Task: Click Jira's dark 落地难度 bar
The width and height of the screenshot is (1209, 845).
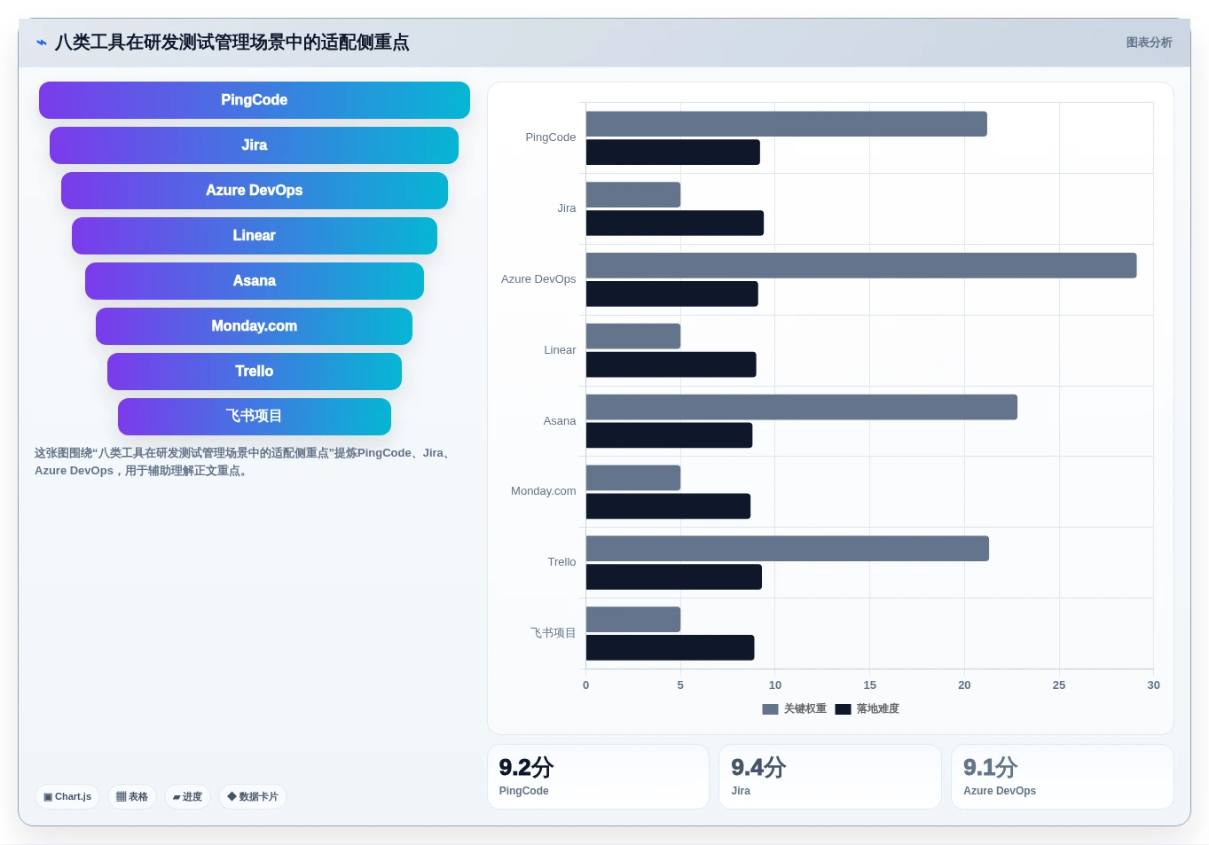Action: click(675, 223)
